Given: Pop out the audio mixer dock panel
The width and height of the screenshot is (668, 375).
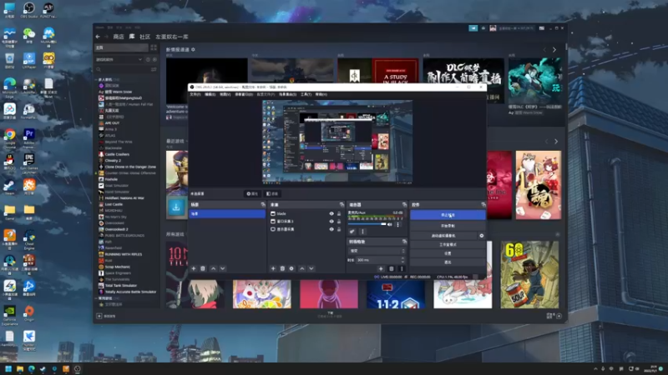Looking at the screenshot, I should point(404,205).
